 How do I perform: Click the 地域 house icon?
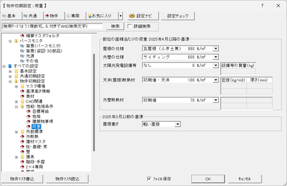pos(28,116)
